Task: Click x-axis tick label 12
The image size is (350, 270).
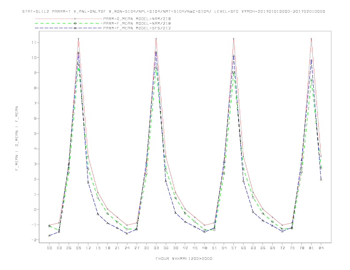Action: click(88, 248)
